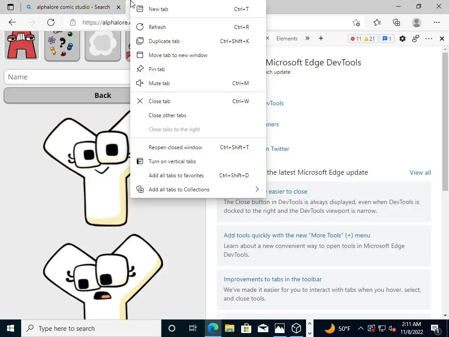Open Cortana circle on taskbar
Viewport: 449px width, 337px height.
click(172, 328)
